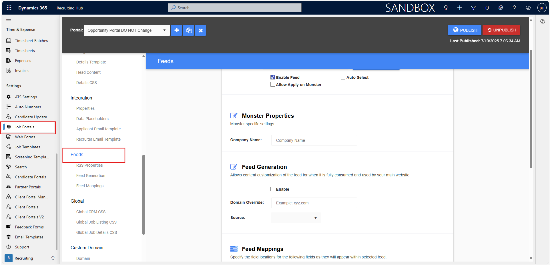Open Global CRM CSS link
This screenshot has height=265, width=550.
[91, 212]
